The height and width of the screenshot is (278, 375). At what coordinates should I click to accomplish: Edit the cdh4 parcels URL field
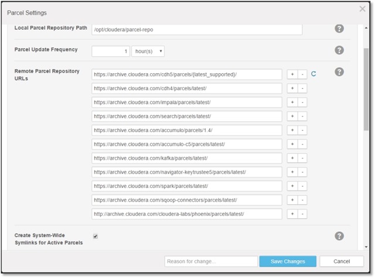(187, 88)
